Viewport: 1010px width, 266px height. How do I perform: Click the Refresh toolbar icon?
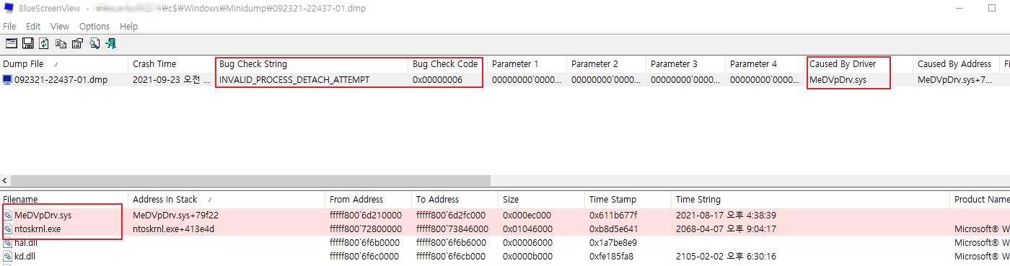(44, 43)
